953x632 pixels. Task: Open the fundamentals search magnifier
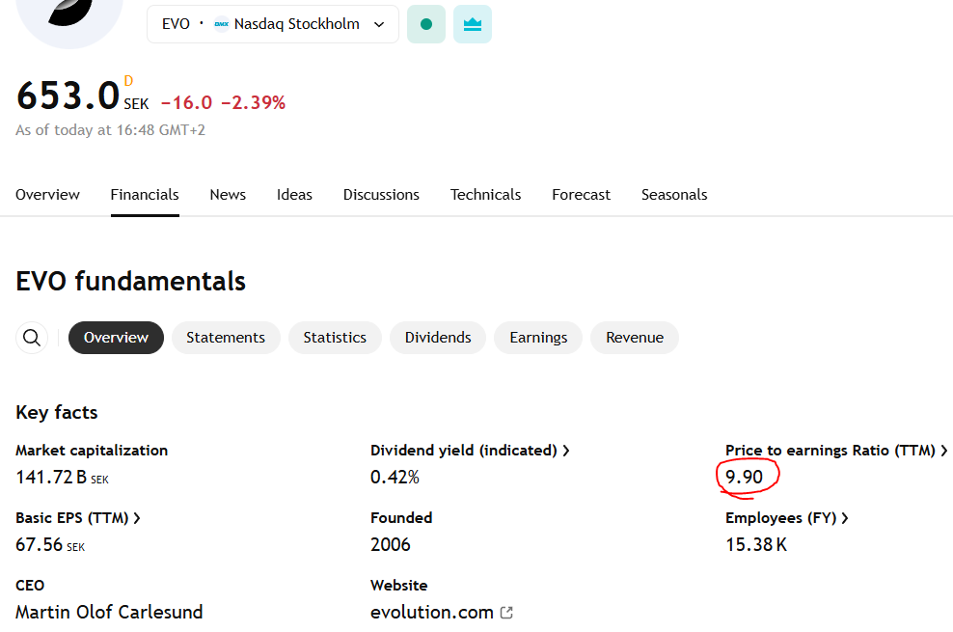click(x=32, y=337)
